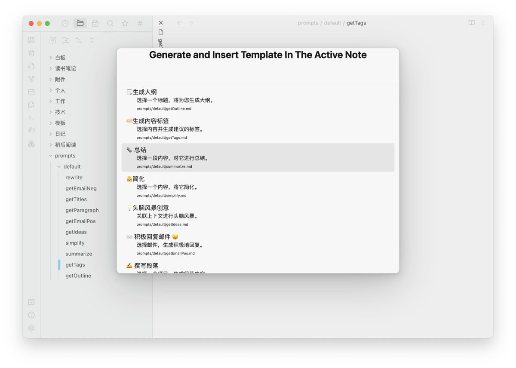Viewport: 516px width, 368px height.
Task: Choose the 简化 template
Action: point(258,187)
